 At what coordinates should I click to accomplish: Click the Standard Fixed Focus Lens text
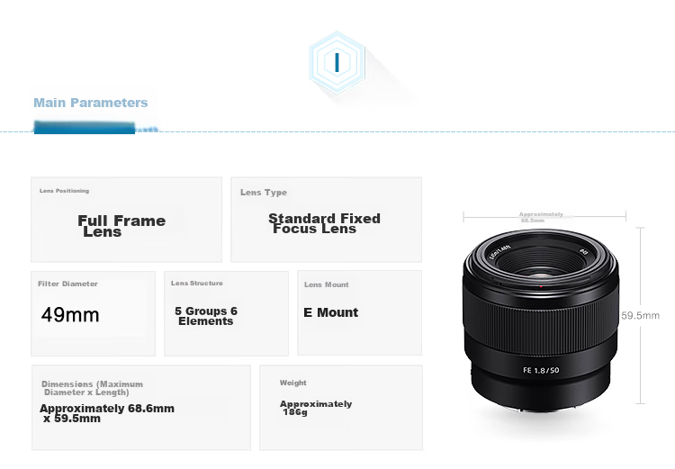pos(324,223)
